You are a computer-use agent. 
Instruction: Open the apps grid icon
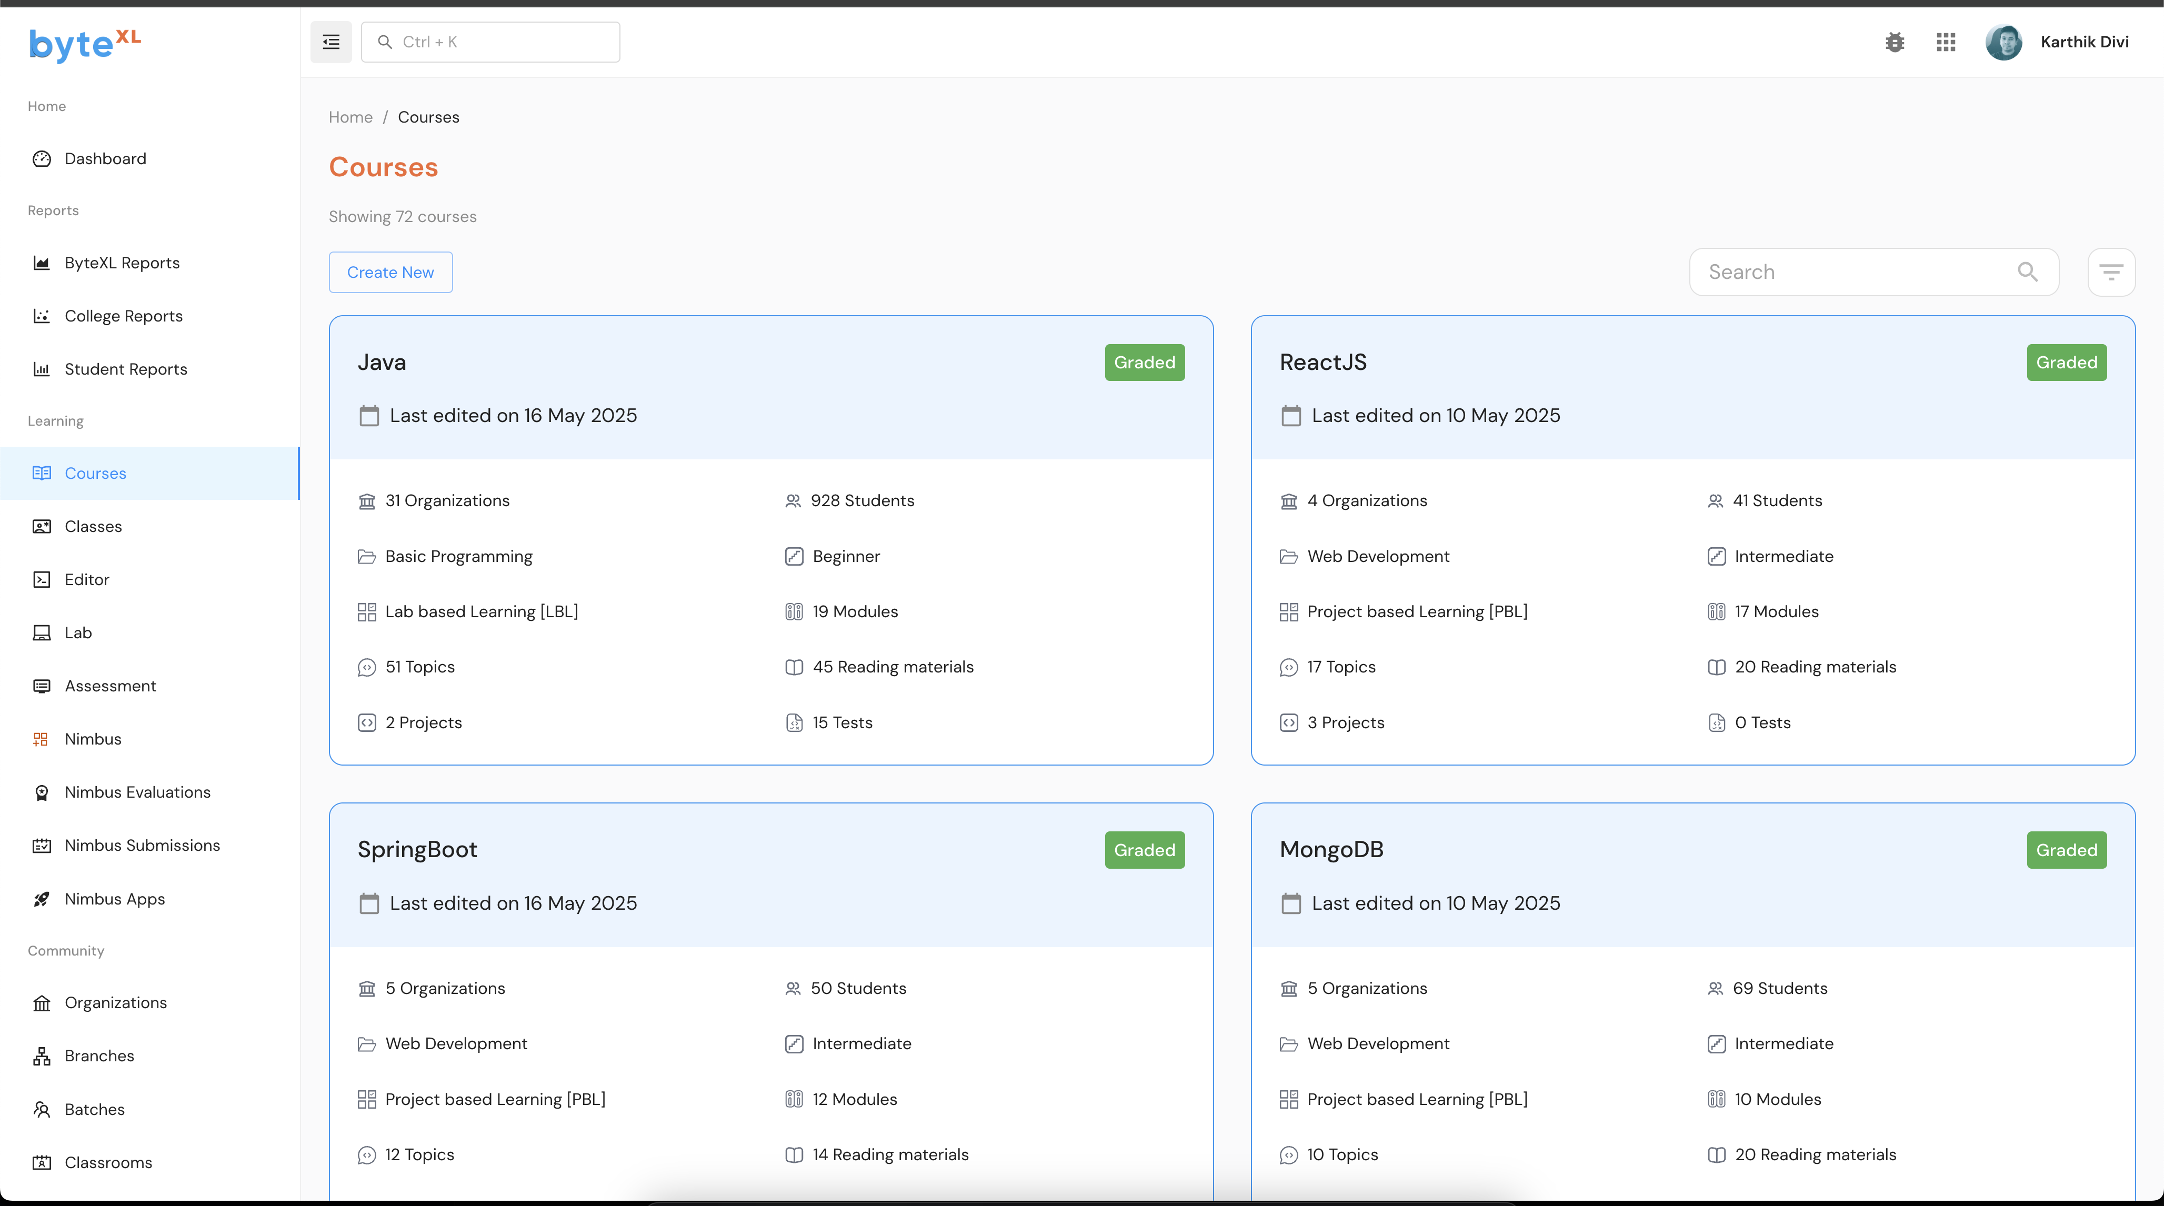click(1946, 42)
